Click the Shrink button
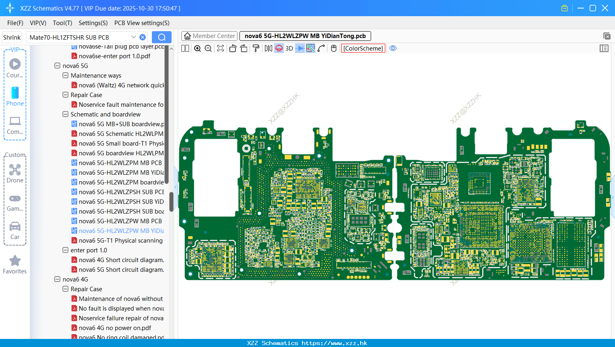The image size is (615, 347). tap(12, 37)
